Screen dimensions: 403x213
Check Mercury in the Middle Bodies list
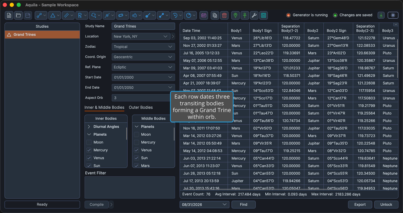[136, 142]
